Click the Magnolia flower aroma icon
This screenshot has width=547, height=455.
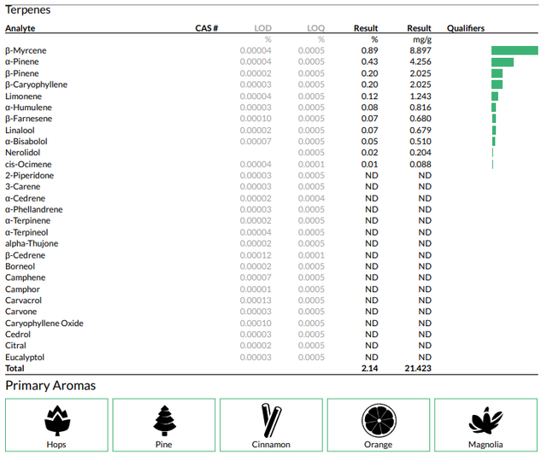[485, 421]
